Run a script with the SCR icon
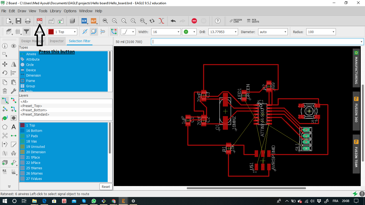The height and width of the screenshot is (205, 365). 84,21
